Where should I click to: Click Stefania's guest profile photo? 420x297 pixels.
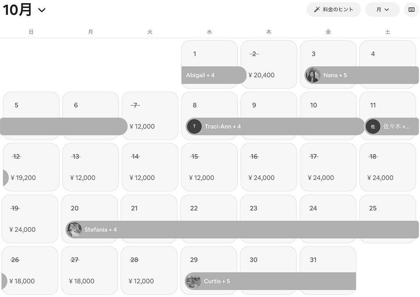click(74, 230)
